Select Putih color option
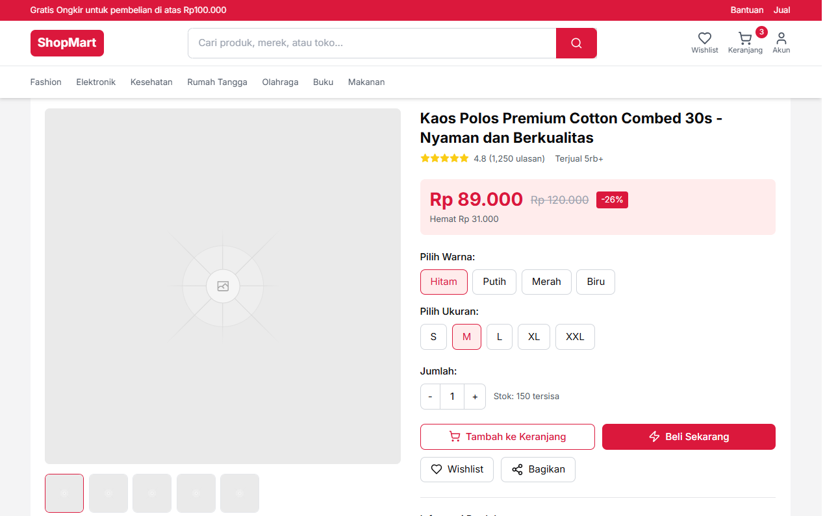Image resolution: width=825 pixels, height=516 pixels. coord(494,282)
